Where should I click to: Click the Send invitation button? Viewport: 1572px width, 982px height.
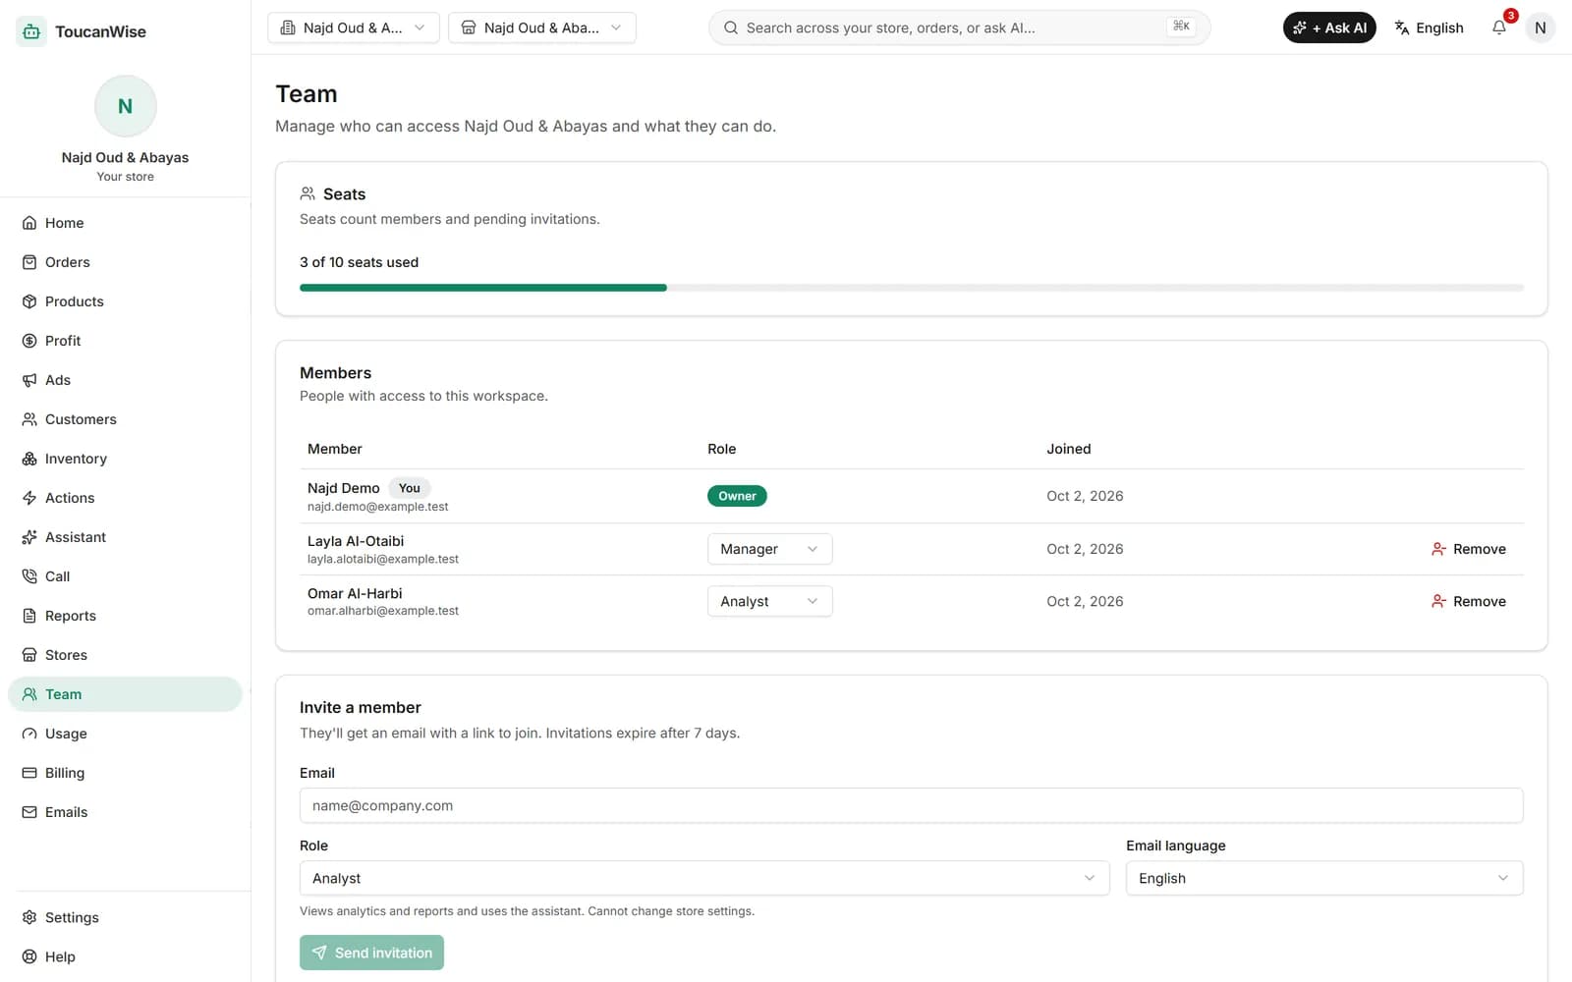(x=371, y=953)
